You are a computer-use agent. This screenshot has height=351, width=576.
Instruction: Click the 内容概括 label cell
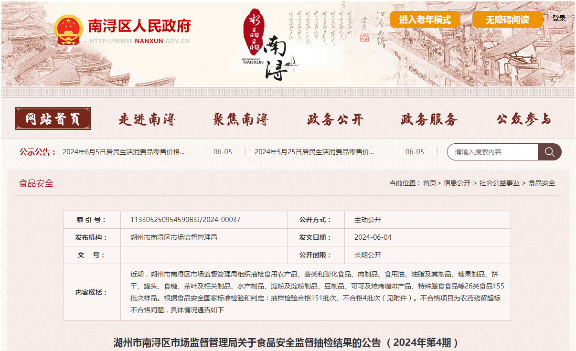click(x=92, y=292)
